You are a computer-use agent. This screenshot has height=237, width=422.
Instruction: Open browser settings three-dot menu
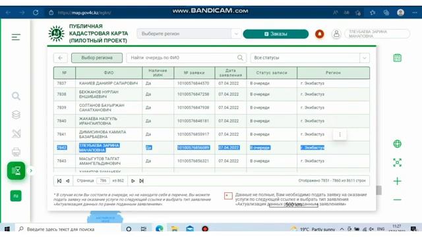pos(415,13)
